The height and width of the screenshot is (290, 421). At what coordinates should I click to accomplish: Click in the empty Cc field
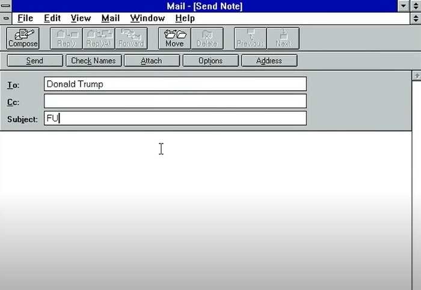point(175,101)
